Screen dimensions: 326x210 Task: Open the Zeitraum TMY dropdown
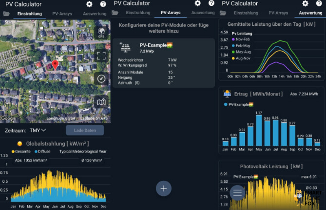[x=37, y=130]
